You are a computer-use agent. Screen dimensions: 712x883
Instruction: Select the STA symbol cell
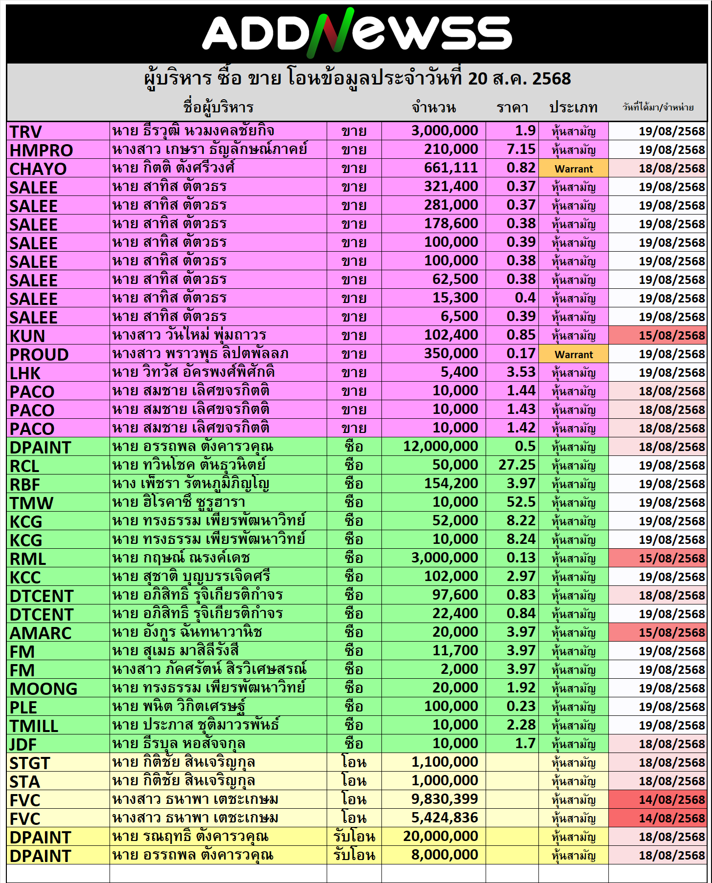pyautogui.click(x=59, y=781)
